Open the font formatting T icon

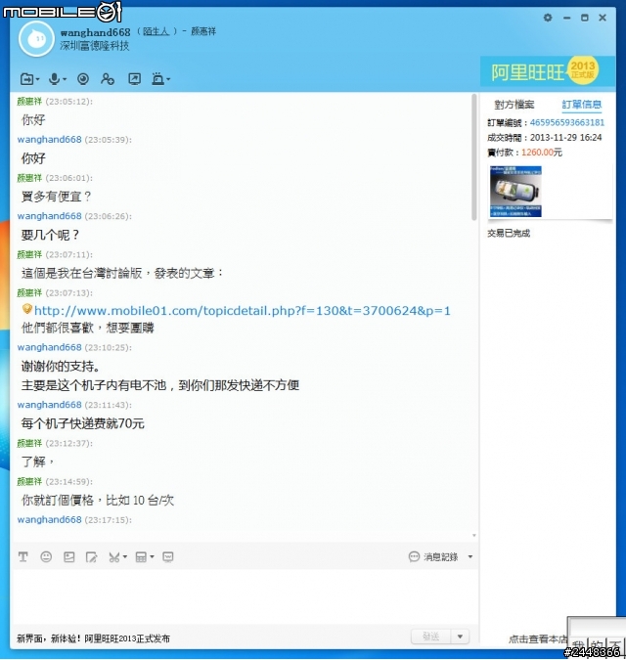tap(23, 557)
